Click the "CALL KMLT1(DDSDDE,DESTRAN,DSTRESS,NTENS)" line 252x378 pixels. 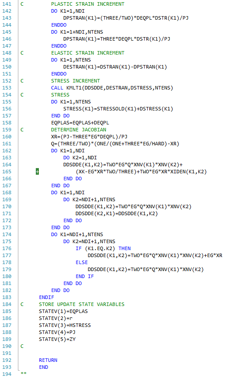click(112, 88)
